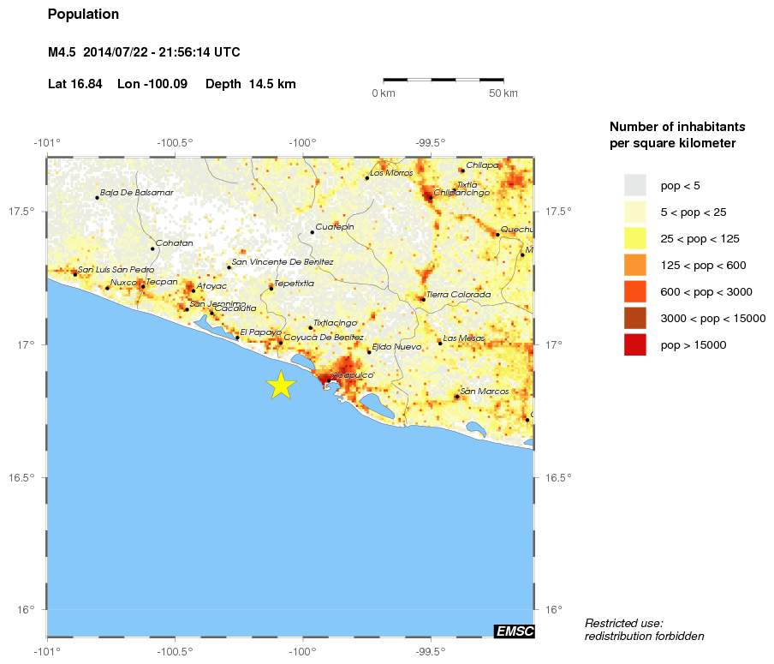The height and width of the screenshot is (664, 774).
Task: Click the Cohatan map marker
Action: (152, 248)
